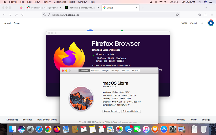Launch Chrome from the Dock
The height and width of the screenshot is (135, 216).
(x=48, y=129)
